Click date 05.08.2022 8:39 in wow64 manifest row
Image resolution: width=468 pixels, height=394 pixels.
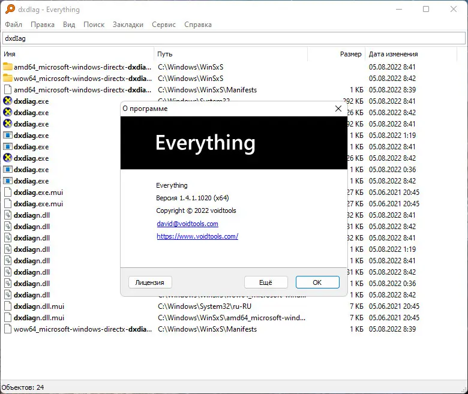click(x=392, y=329)
